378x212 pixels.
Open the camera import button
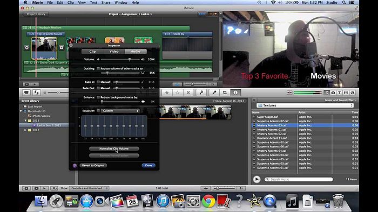[x=26, y=93]
